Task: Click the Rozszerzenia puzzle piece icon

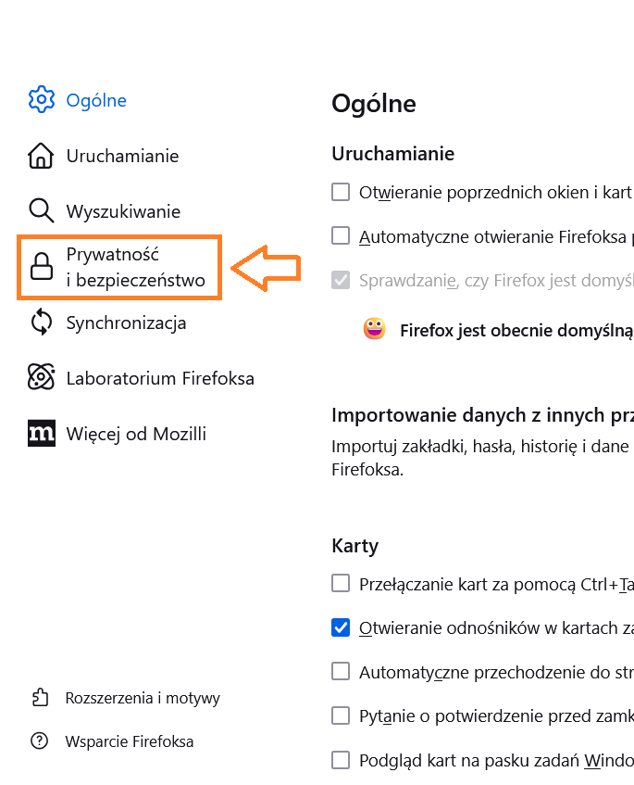Action: 39,698
